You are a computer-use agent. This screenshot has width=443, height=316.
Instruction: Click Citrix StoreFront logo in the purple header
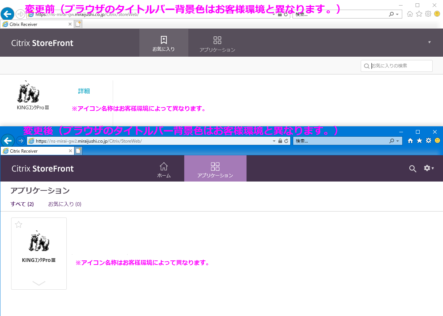coord(43,169)
